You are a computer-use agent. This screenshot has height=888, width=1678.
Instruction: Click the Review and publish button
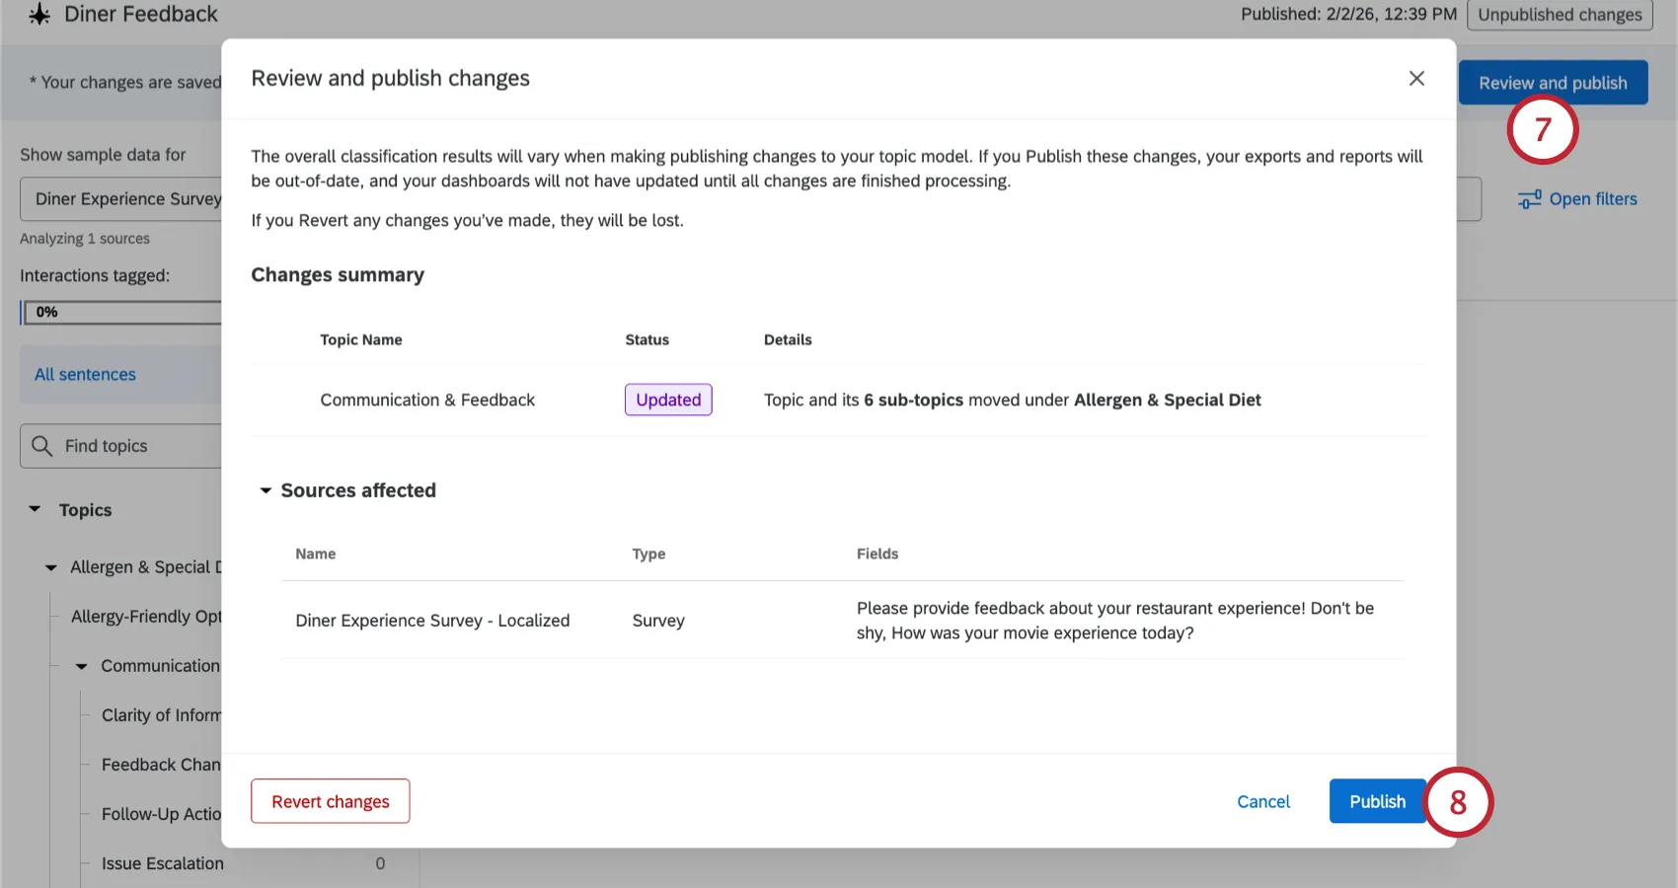click(1552, 82)
